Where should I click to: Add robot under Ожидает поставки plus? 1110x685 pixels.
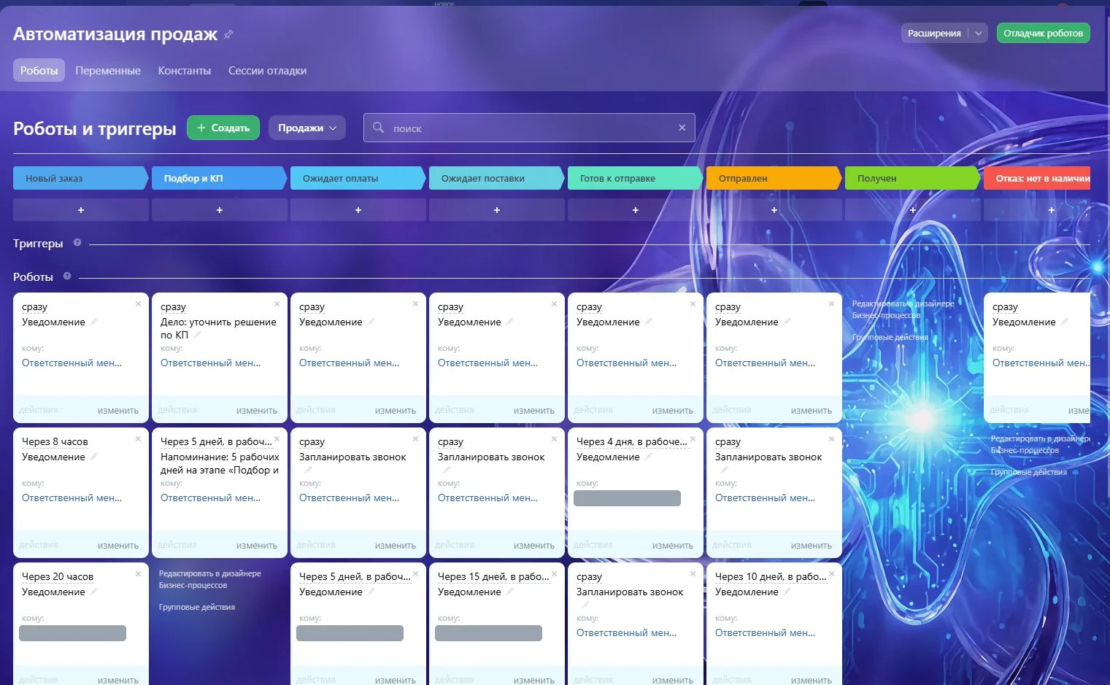[x=497, y=210]
